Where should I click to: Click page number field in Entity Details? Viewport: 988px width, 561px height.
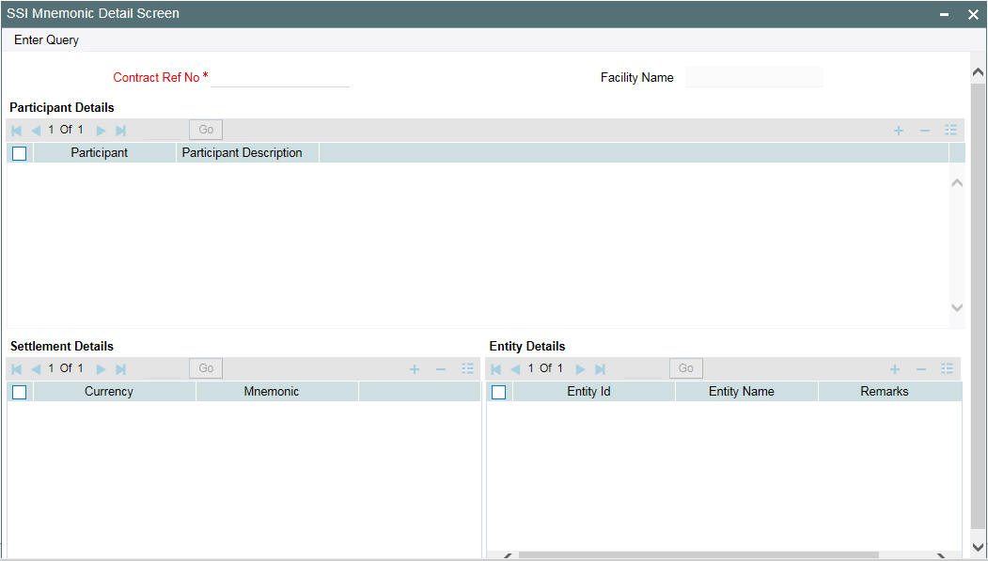(x=643, y=369)
